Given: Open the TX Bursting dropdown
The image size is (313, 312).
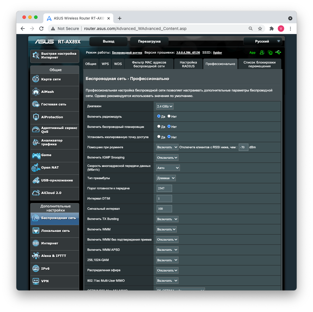Looking at the screenshot, I should [167, 219].
